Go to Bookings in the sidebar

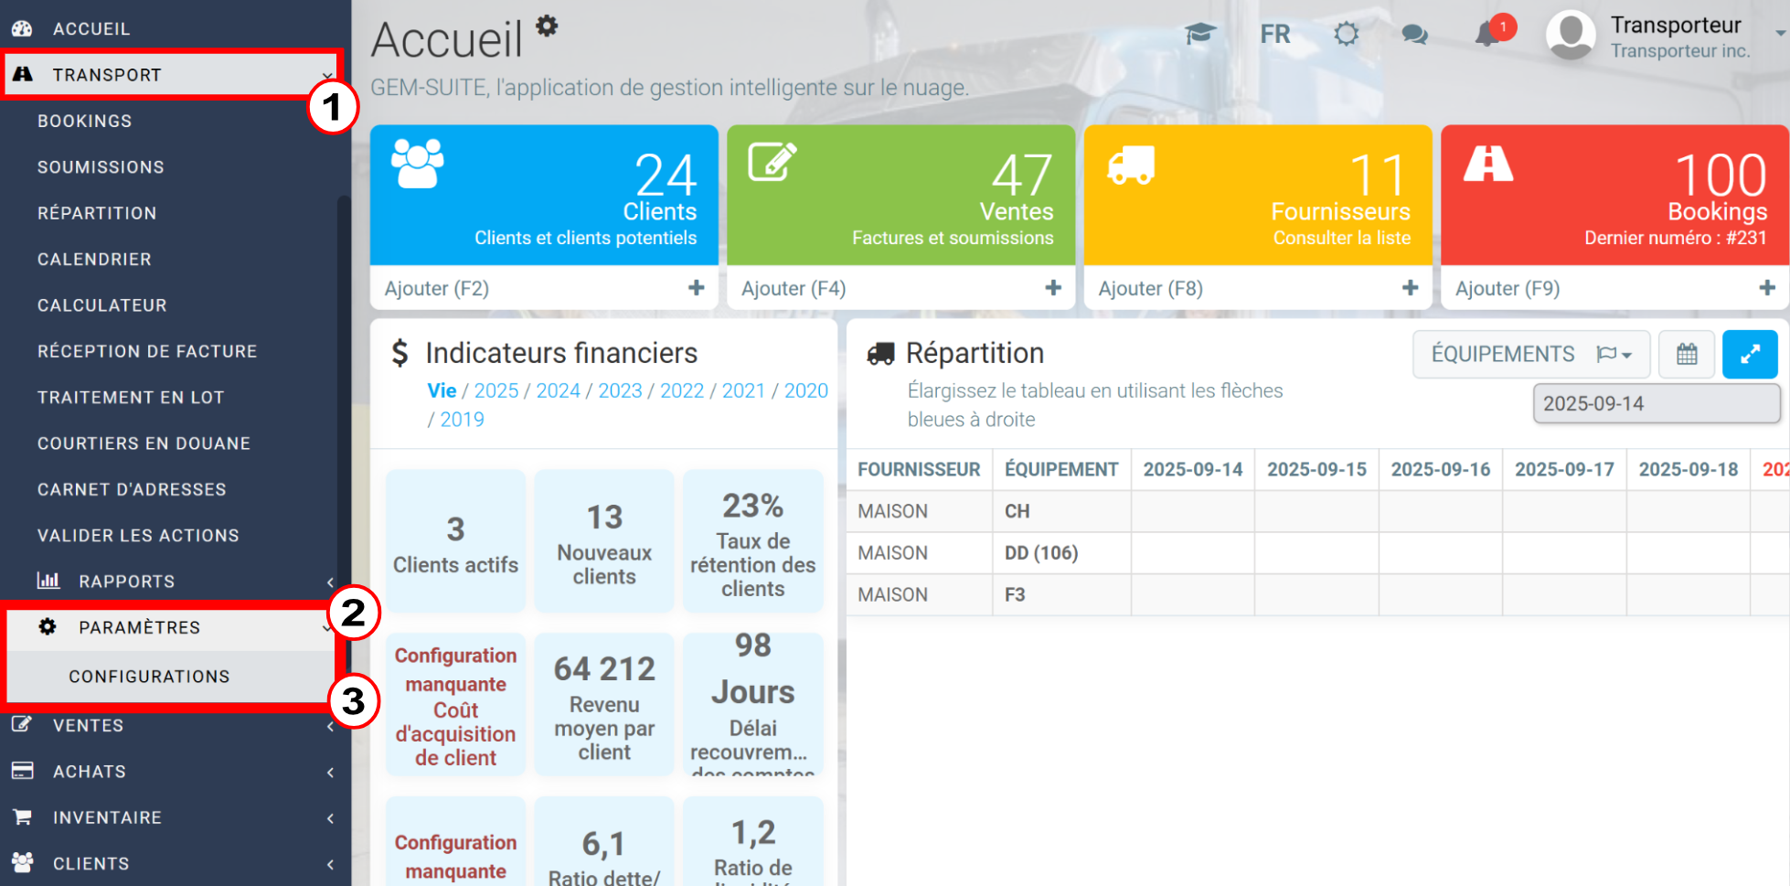pyautogui.click(x=84, y=122)
